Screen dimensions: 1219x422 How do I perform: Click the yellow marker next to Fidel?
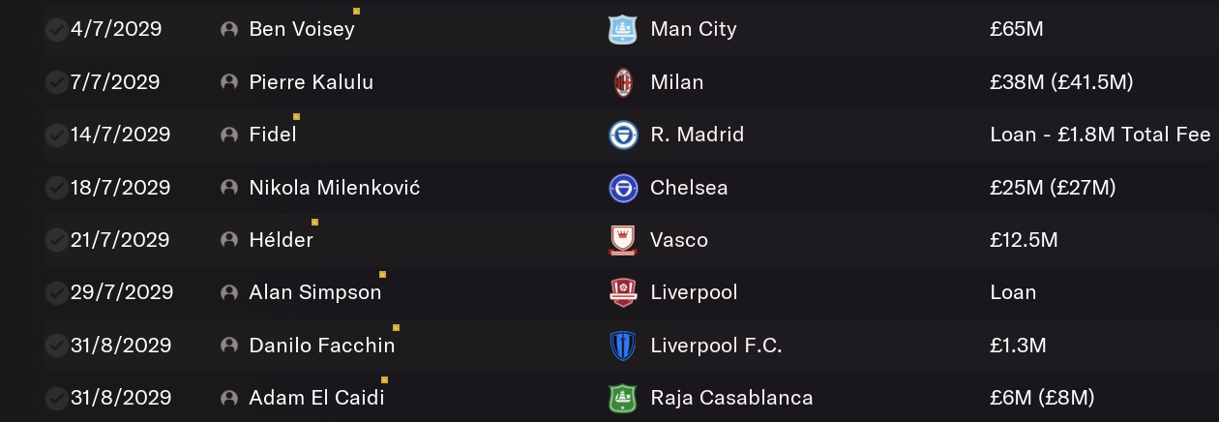pyautogui.click(x=296, y=117)
